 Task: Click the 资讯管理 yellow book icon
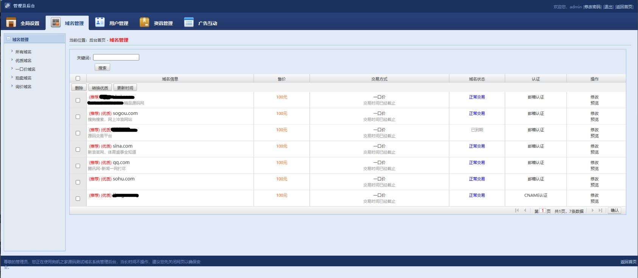click(x=144, y=22)
